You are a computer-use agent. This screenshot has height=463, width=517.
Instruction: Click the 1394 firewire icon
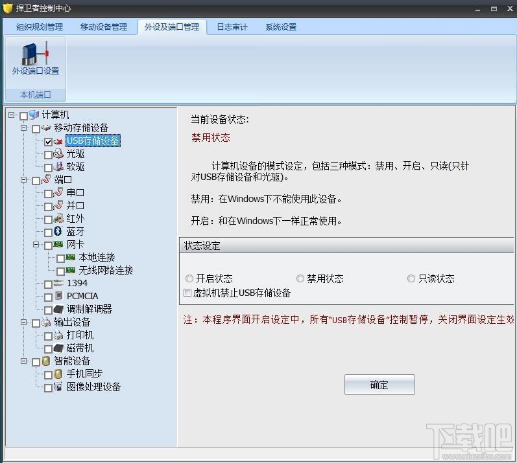(58, 283)
